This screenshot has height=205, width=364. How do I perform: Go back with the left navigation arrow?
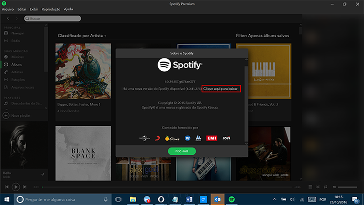(x=8, y=19)
